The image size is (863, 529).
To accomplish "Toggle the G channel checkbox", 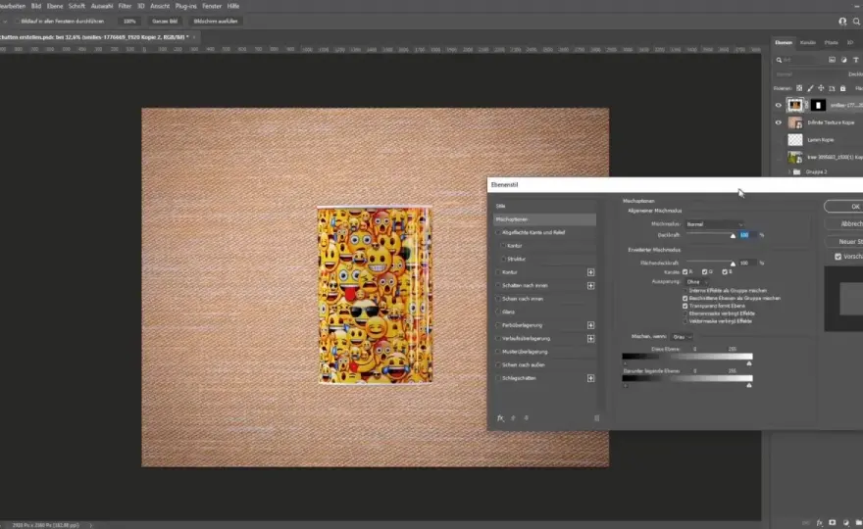I will tap(704, 271).
